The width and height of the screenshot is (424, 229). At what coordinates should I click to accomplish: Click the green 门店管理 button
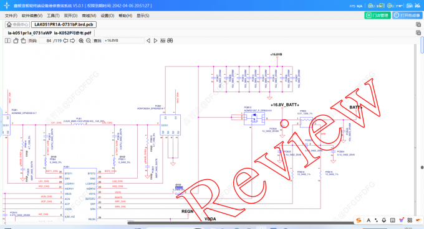click(x=377, y=16)
